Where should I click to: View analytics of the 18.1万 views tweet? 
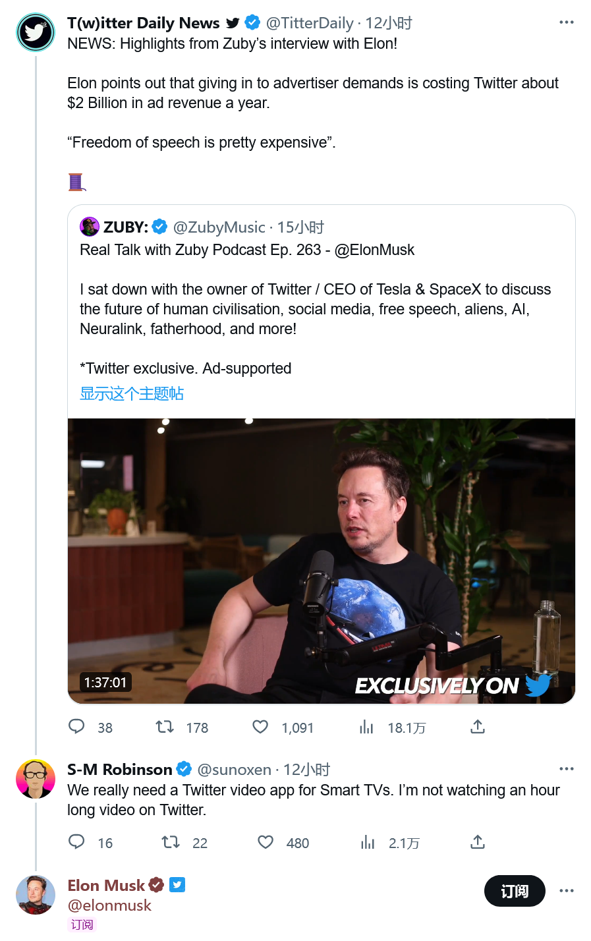(367, 727)
